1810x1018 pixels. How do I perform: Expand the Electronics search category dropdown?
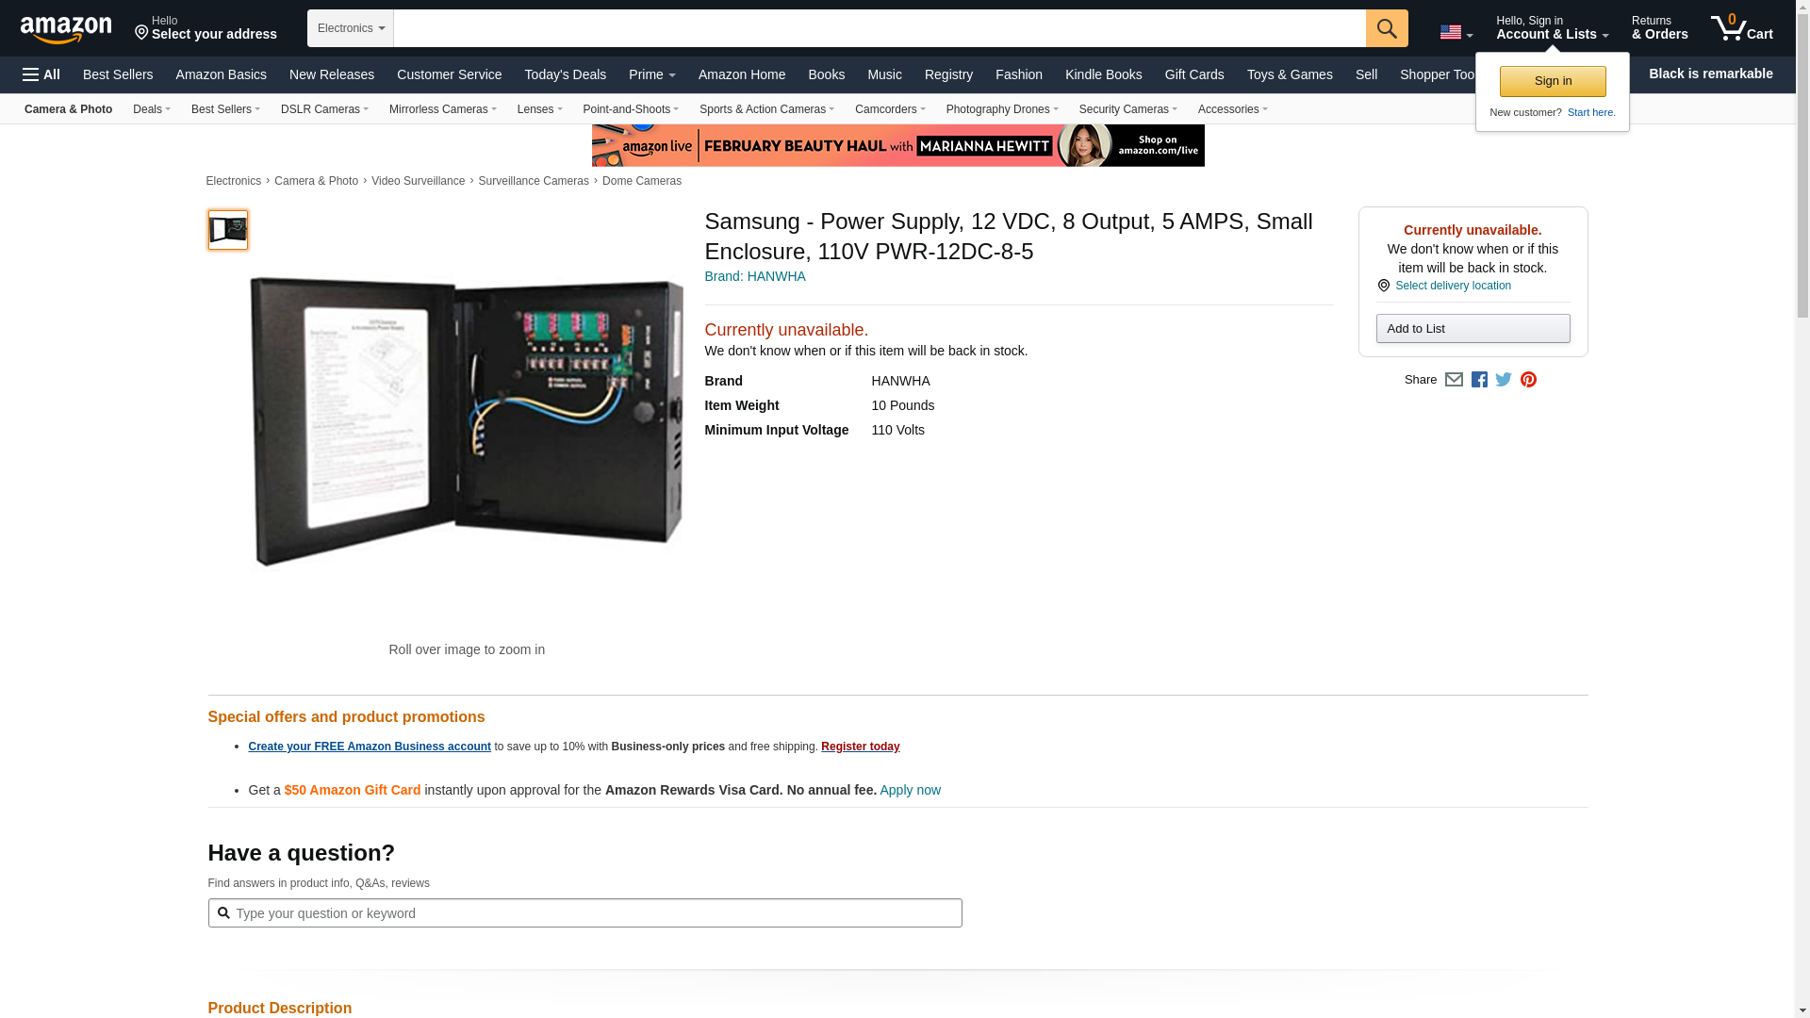[x=351, y=28]
